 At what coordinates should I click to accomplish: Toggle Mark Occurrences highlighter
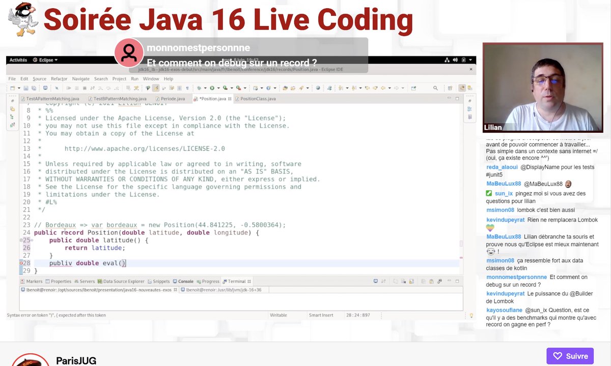[156, 88]
